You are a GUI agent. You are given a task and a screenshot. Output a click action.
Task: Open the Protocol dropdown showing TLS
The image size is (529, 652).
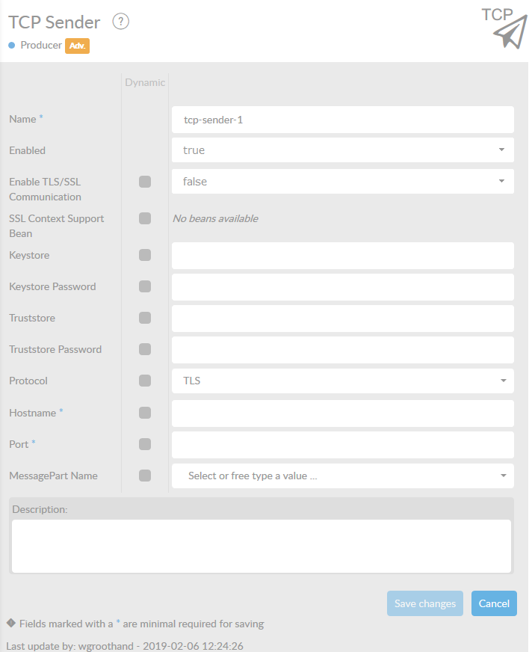coord(342,381)
